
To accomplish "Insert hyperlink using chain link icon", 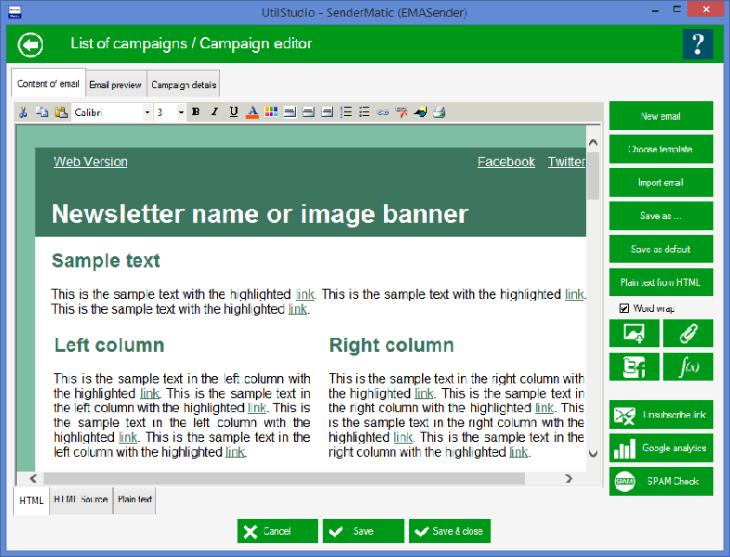I will [x=382, y=112].
